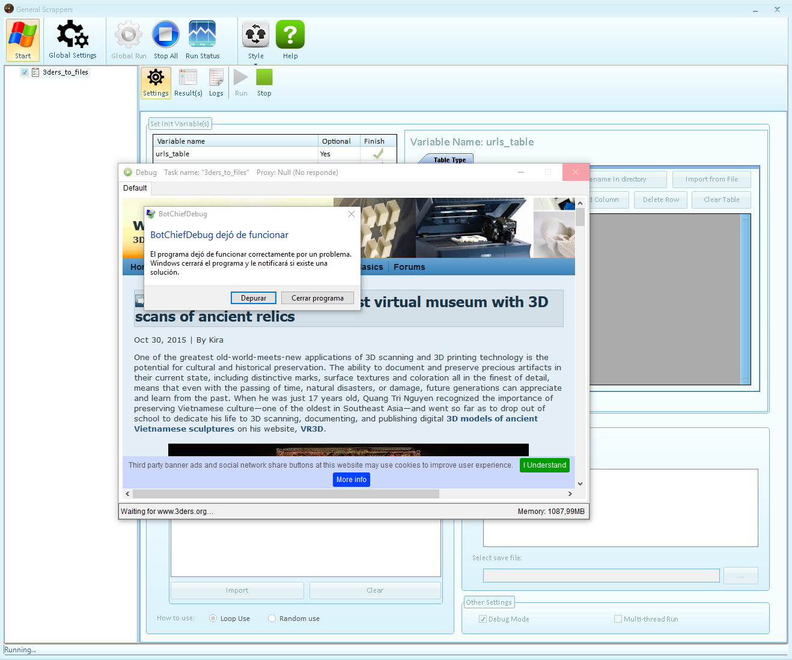Click the I Understand cookie button
The height and width of the screenshot is (660, 792).
point(544,465)
